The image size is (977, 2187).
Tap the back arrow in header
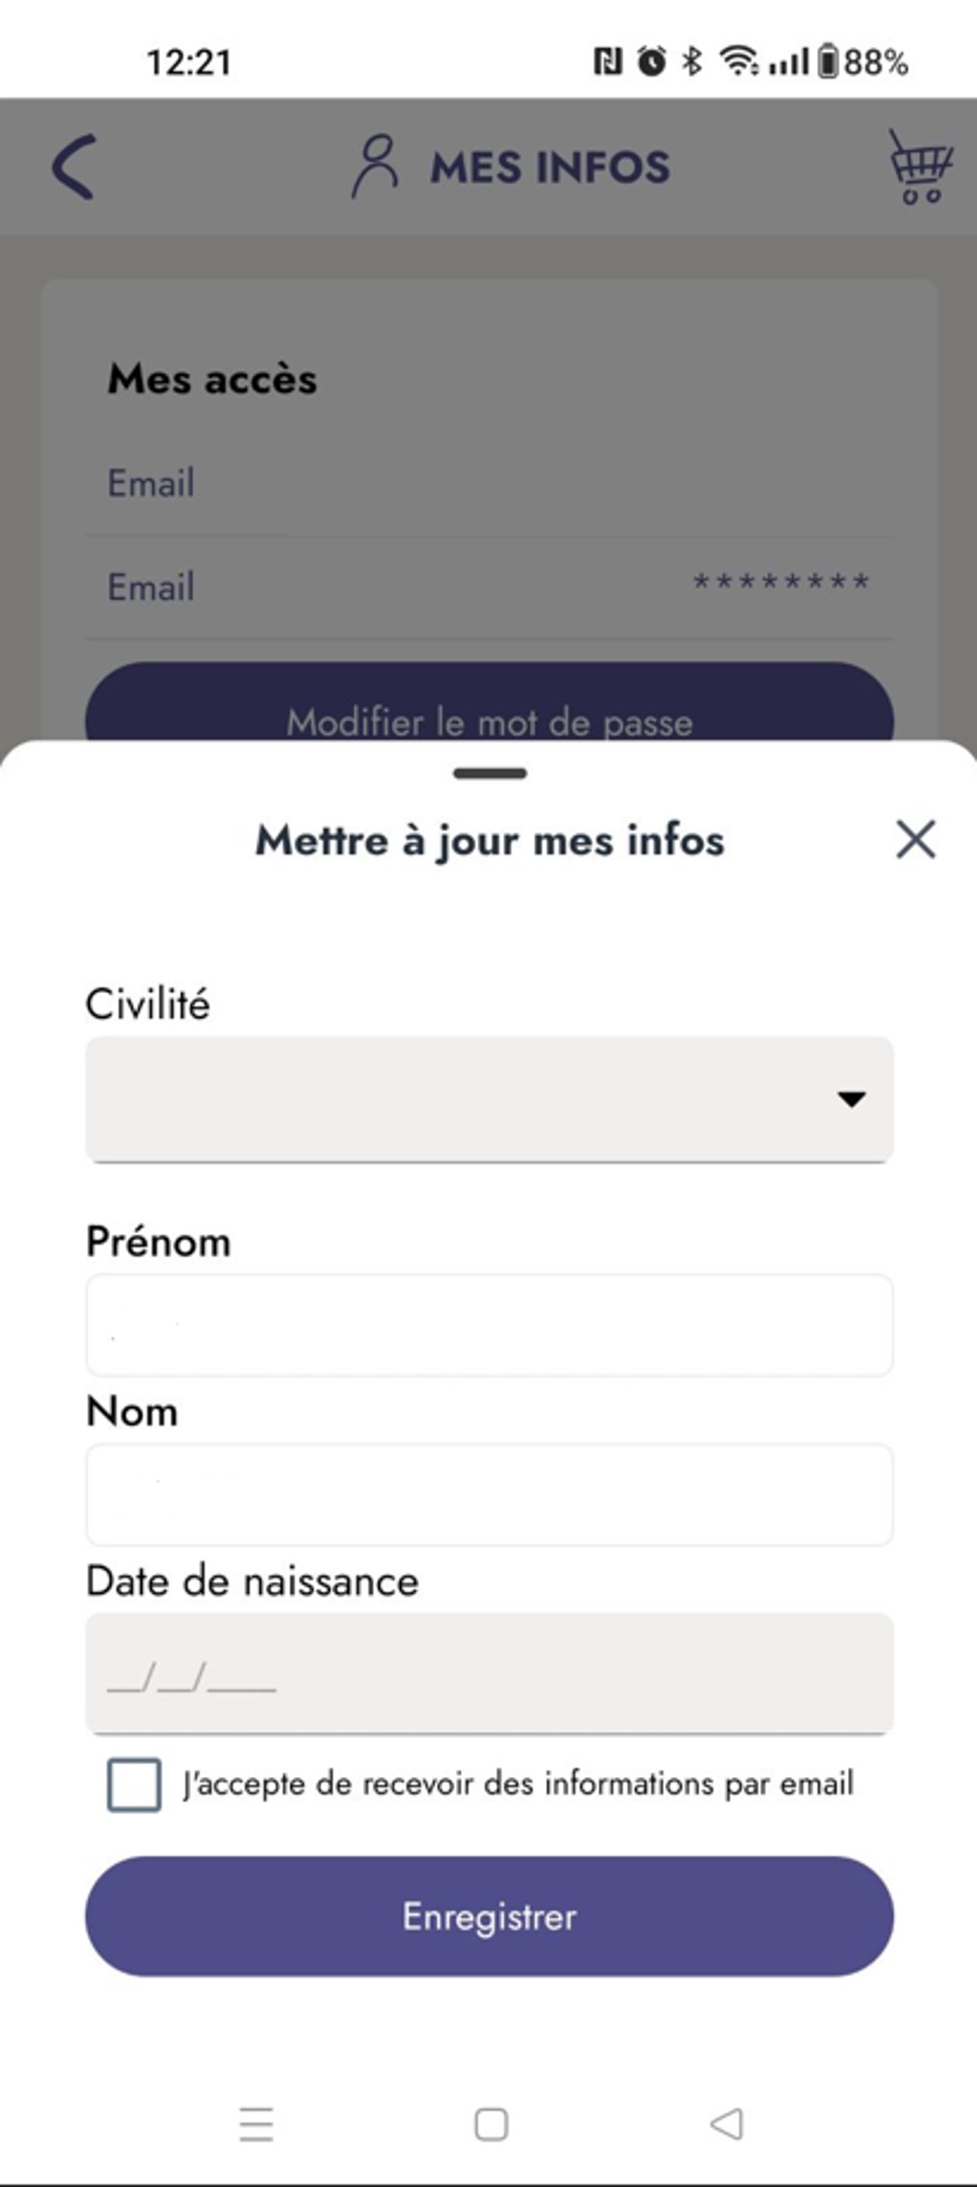(74, 167)
